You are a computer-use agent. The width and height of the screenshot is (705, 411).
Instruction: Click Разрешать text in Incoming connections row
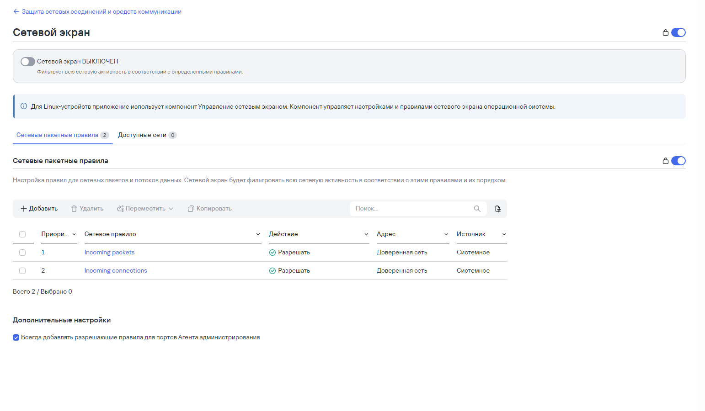pos(294,271)
